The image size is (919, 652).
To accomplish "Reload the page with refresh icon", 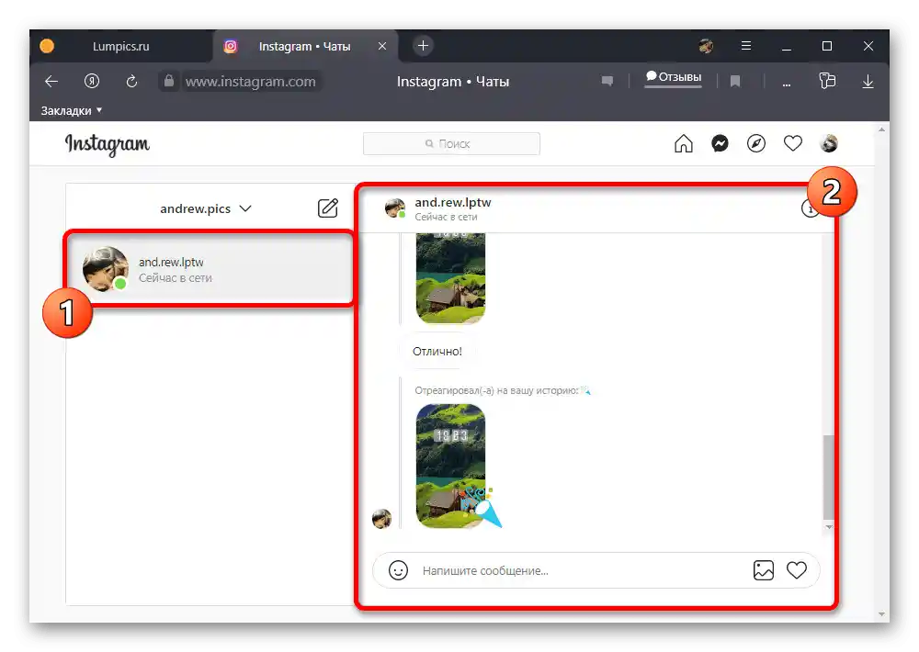I will pyautogui.click(x=131, y=82).
